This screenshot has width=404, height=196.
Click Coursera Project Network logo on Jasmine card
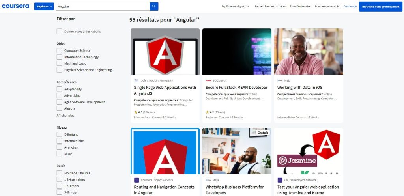pyautogui.click(x=280, y=180)
